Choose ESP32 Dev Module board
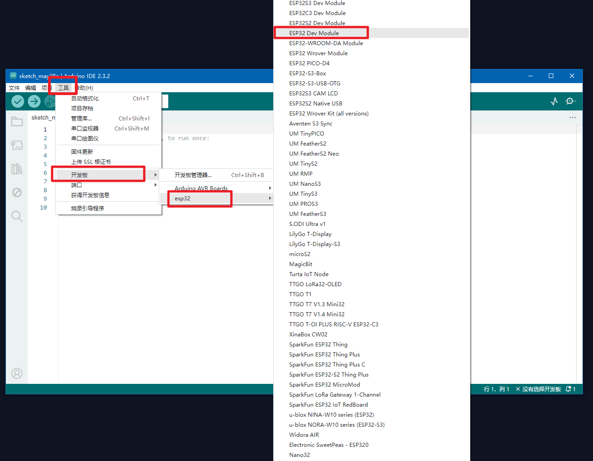Image resolution: width=593 pixels, height=461 pixels. tap(371, 33)
